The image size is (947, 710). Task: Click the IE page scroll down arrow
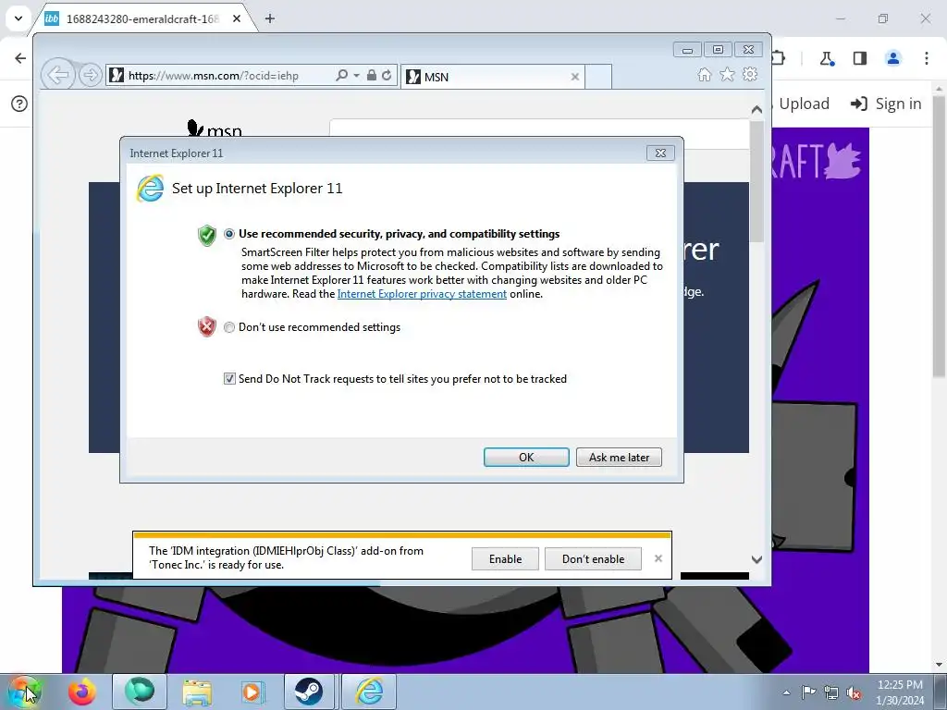[756, 559]
